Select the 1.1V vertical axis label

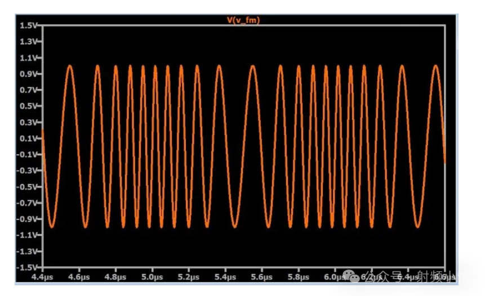[27, 58]
